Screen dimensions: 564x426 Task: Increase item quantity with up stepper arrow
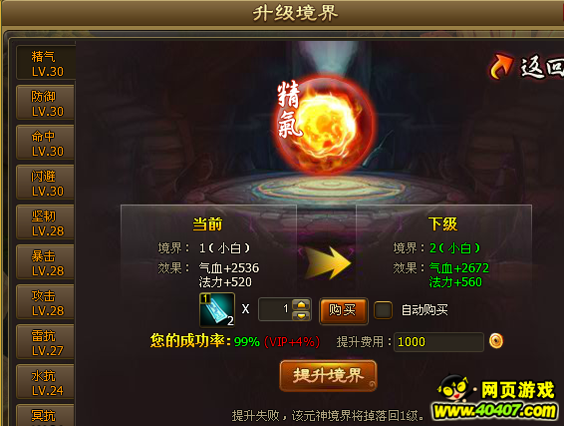pos(301,305)
